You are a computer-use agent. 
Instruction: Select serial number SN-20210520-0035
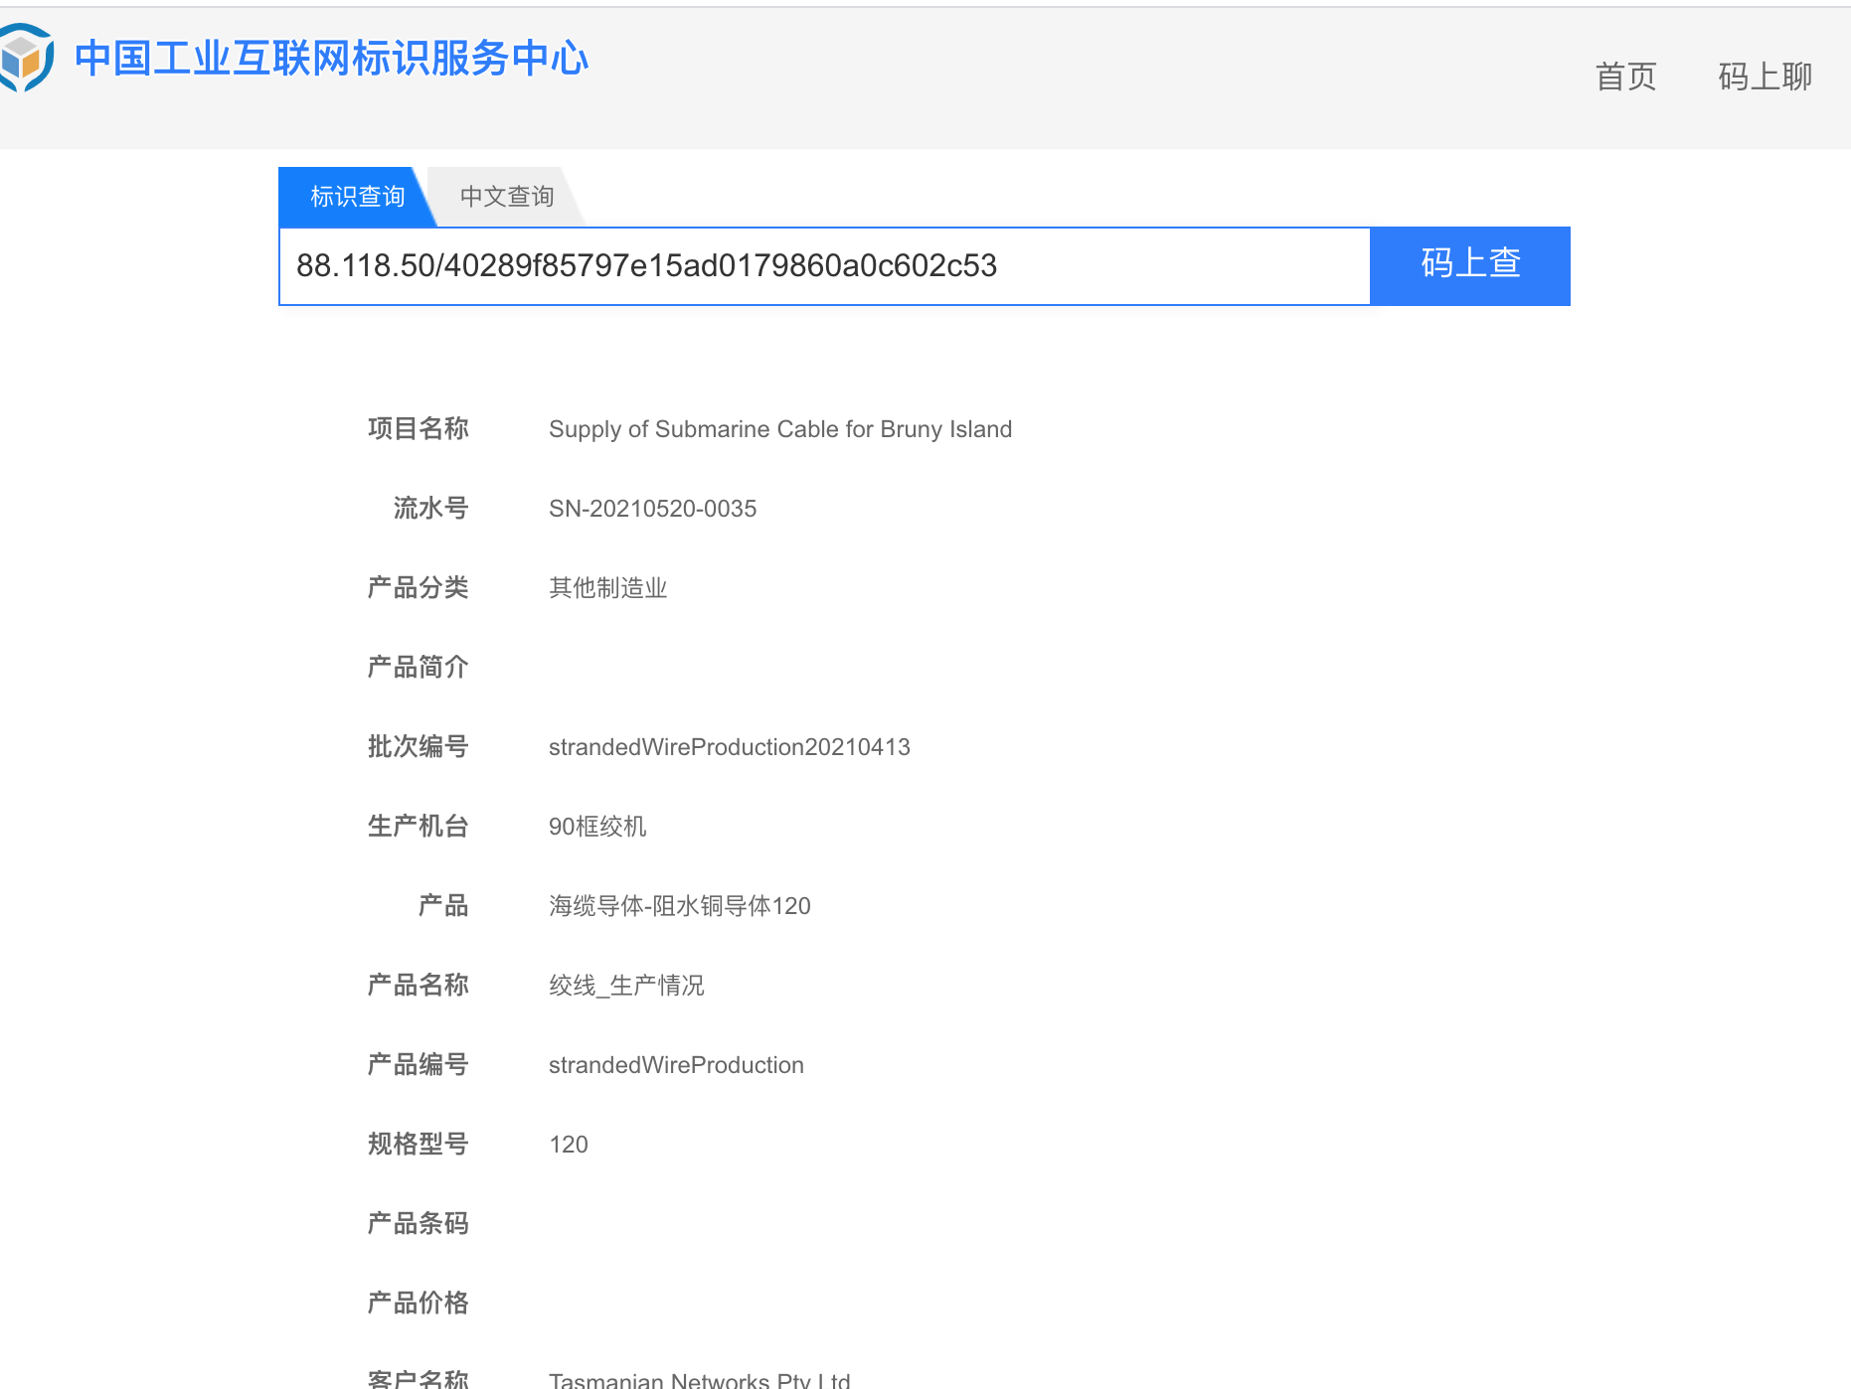click(652, 509)
